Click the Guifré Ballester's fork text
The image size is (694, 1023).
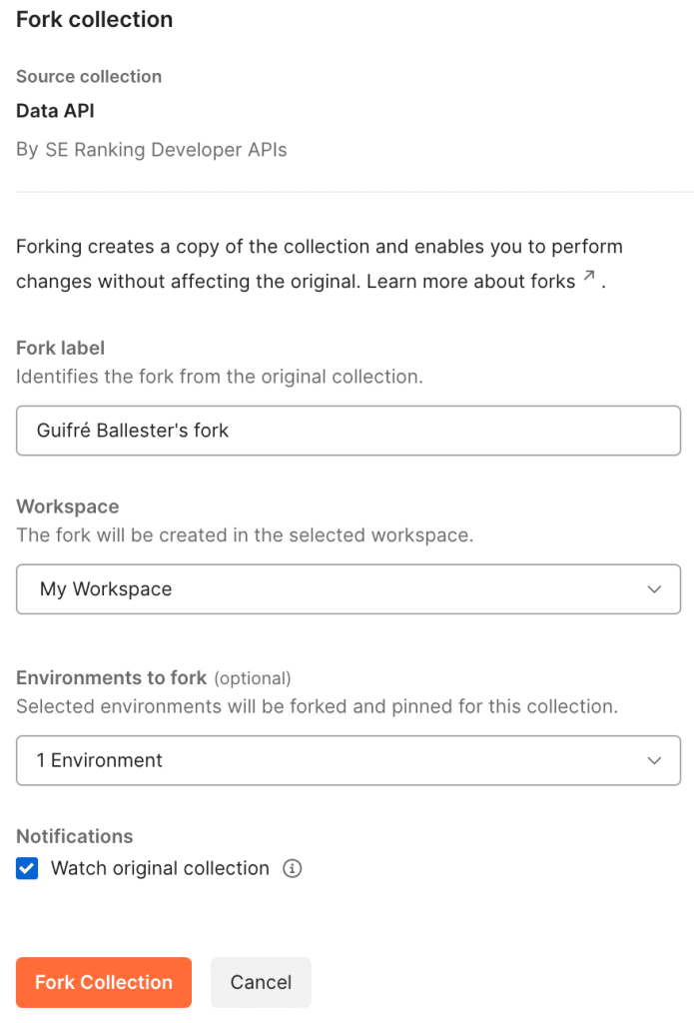133,431
